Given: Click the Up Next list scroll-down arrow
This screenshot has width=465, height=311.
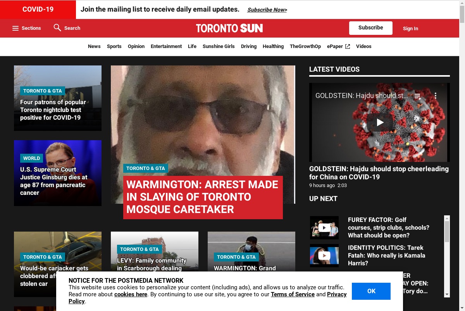Looking at the screenshot, I should [447, 294].
